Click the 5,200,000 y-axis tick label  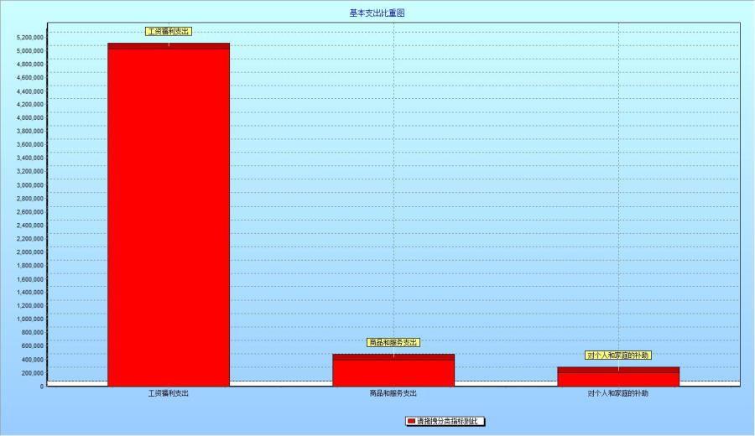pyautogui.click(x=30, y=37)
